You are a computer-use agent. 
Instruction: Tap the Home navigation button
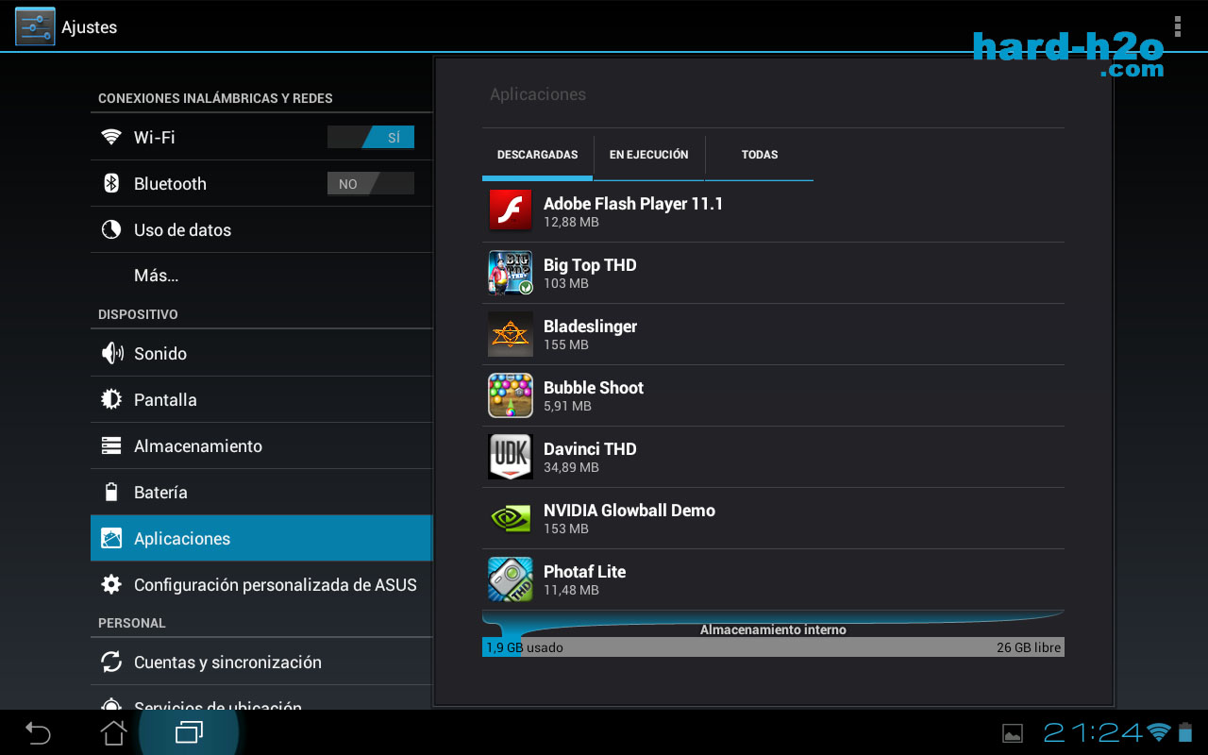tap(113, 732)
